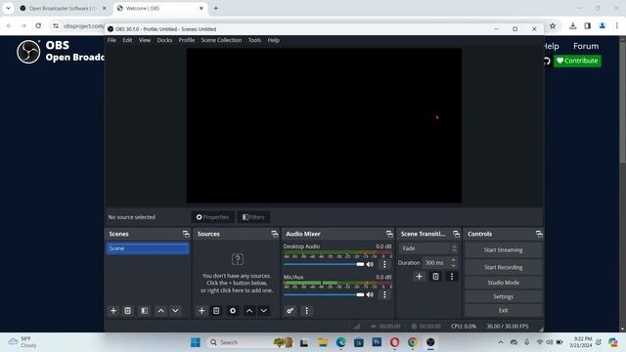Move source up arrow in Sources panel

pos(249,311)
